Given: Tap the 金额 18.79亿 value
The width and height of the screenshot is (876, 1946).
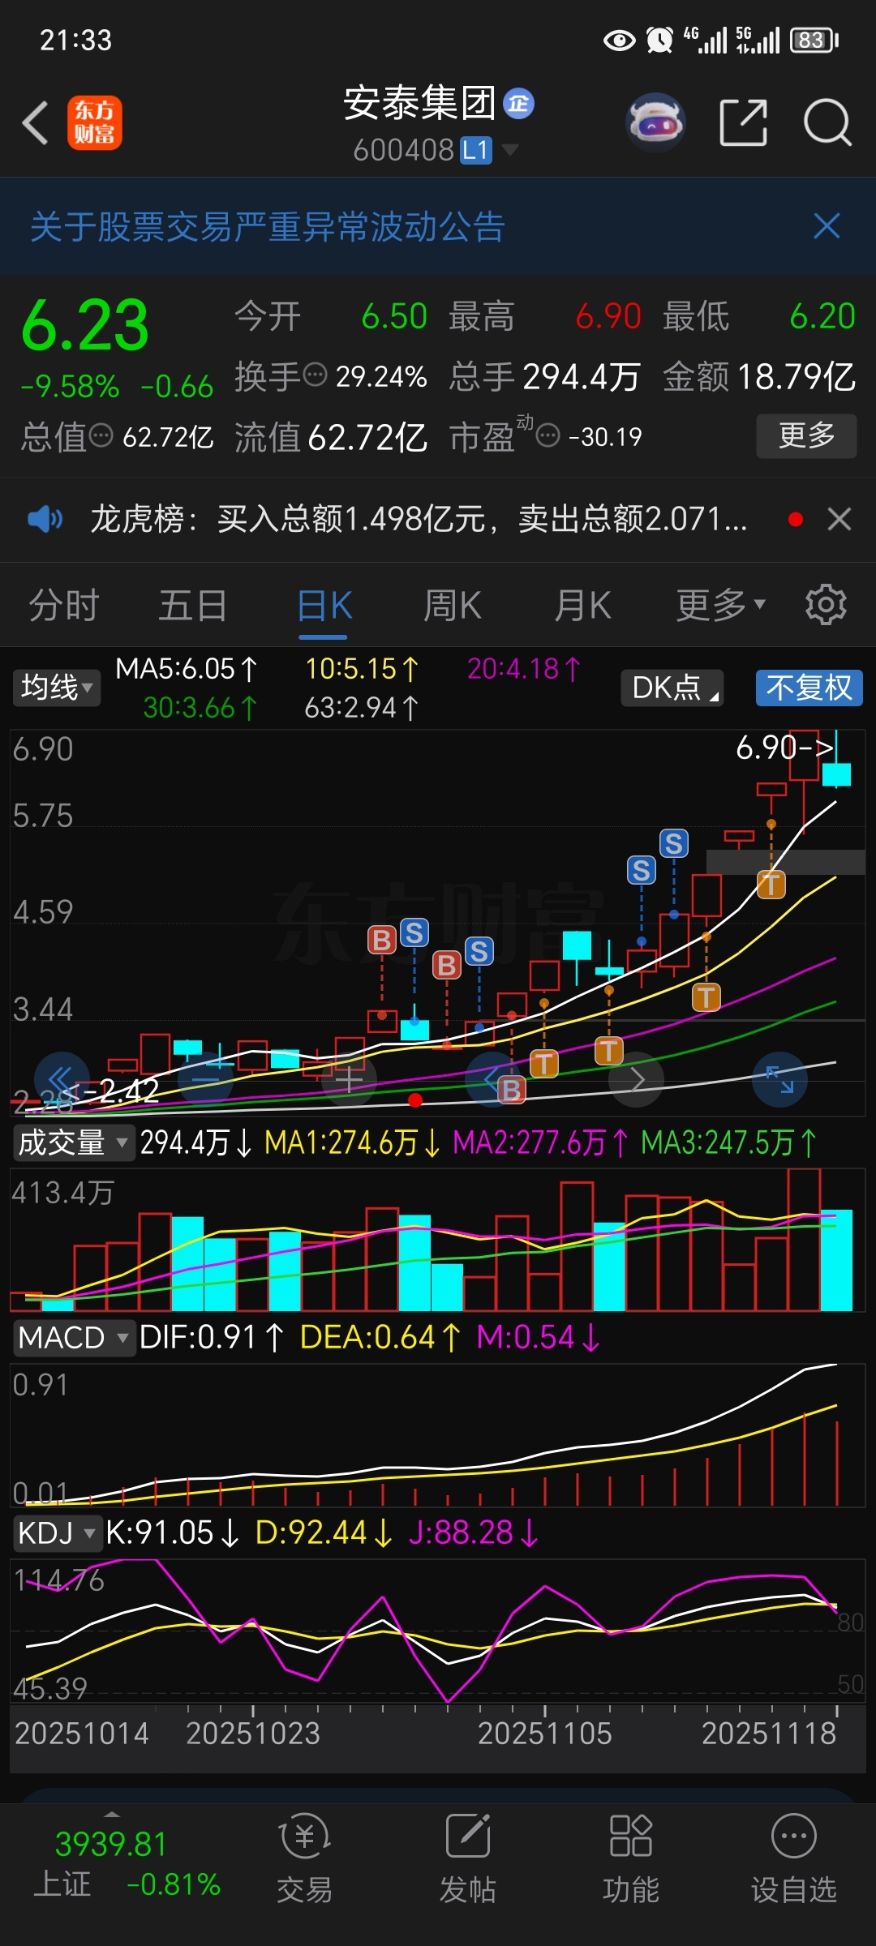Looking at the screenshot, I should coord(797,376).
